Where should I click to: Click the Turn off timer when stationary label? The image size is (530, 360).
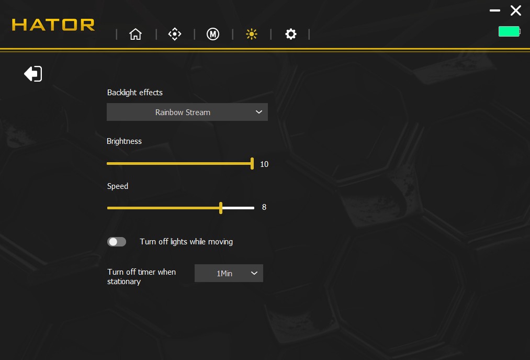pos(141,277)
